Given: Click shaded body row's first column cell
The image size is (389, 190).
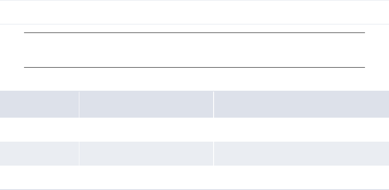Looking at the screenshot, I should (x=39, y=154).
